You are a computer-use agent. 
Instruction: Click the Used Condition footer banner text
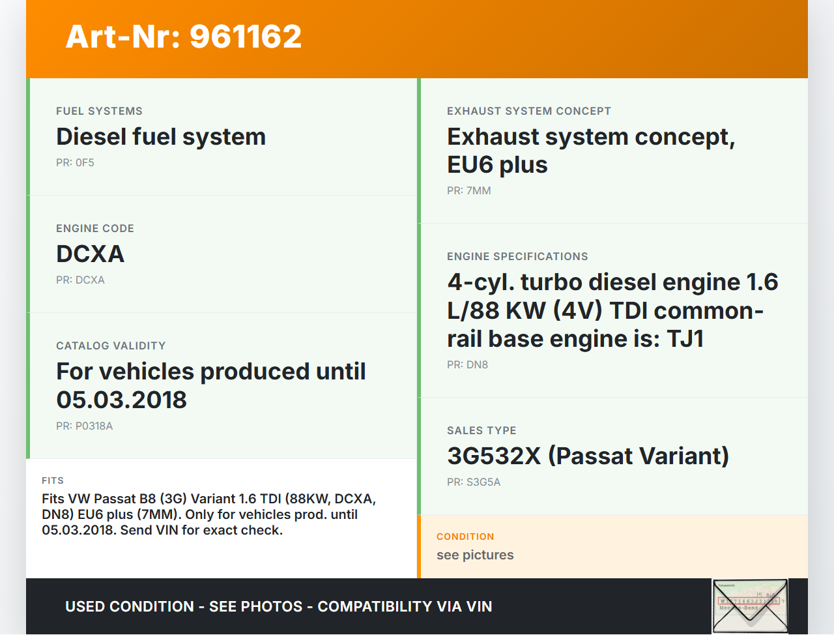pos(278,607)
